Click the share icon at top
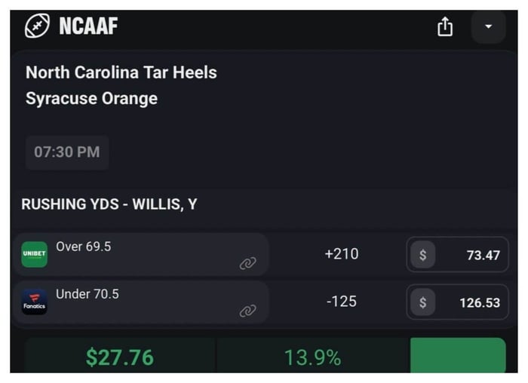The width and height of the screenshot is (528, 383). 445,27
